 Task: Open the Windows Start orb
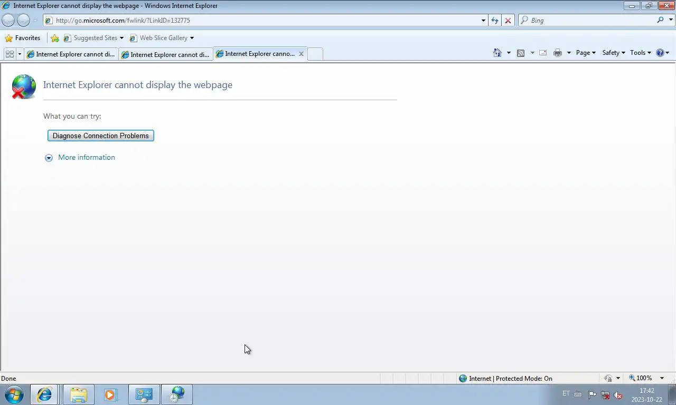pos(14,394)
